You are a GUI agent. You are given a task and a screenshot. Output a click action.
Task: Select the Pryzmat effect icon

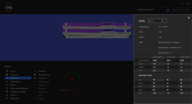point(7,75)
